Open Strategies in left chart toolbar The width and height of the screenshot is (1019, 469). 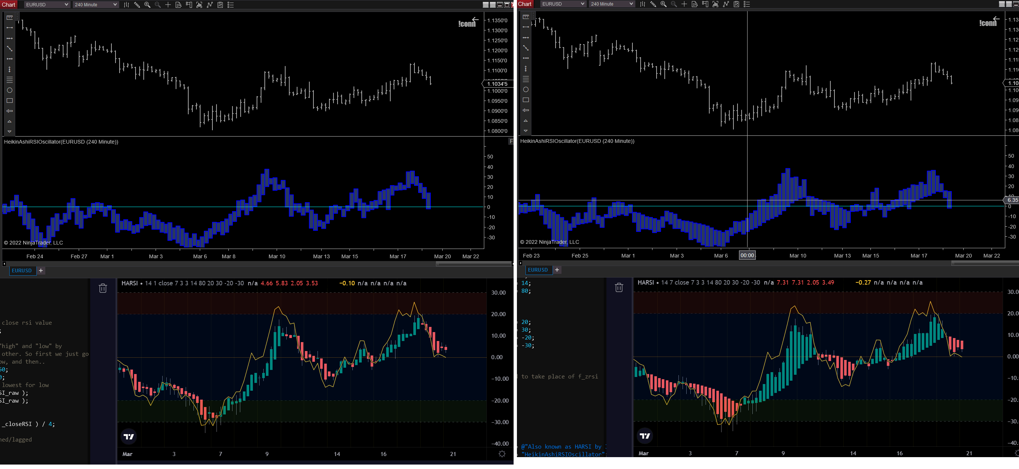point(210,5)
